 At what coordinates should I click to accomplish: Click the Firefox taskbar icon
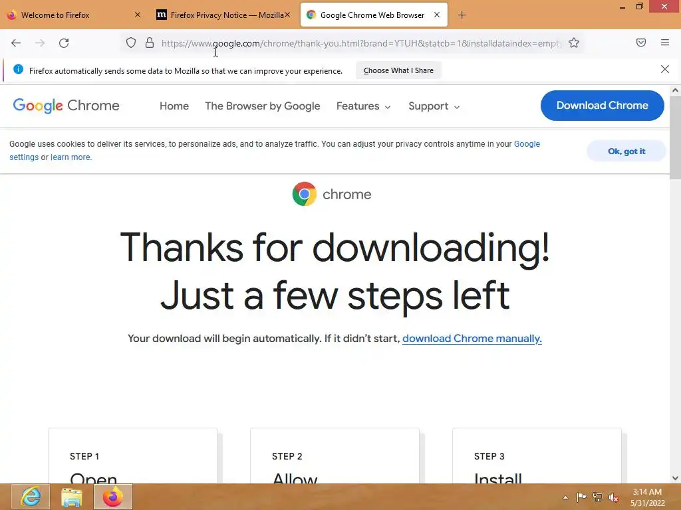[113, 497]
